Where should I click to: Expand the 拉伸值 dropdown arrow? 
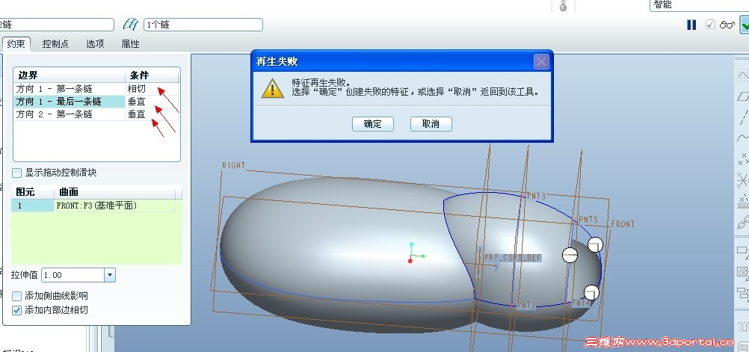[x=110, y=275]
